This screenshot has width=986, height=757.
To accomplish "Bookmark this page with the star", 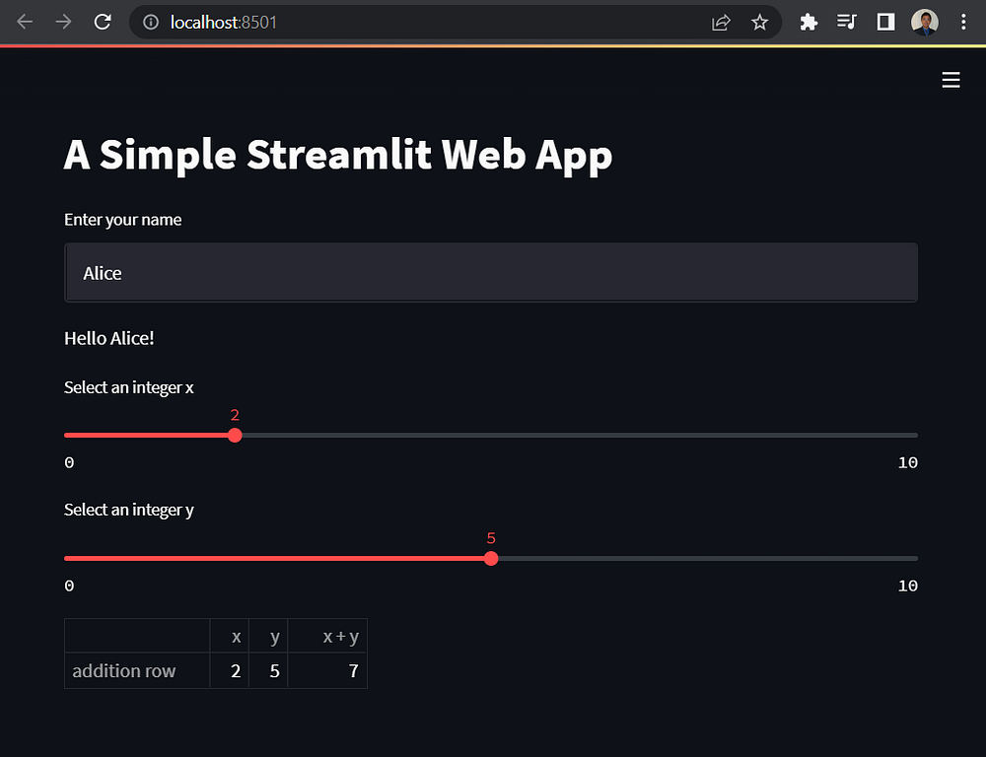I will (759, 22).
